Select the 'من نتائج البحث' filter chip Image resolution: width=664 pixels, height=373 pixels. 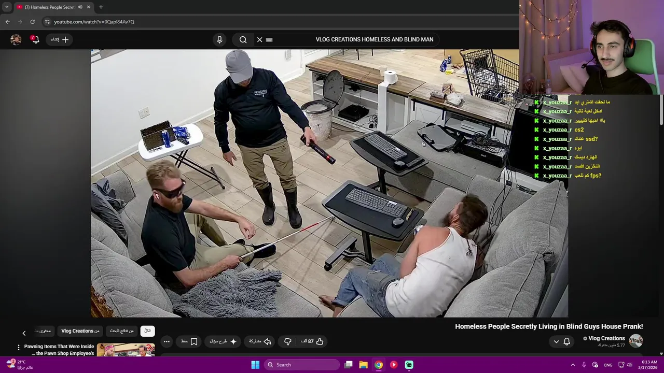(122, 331)
